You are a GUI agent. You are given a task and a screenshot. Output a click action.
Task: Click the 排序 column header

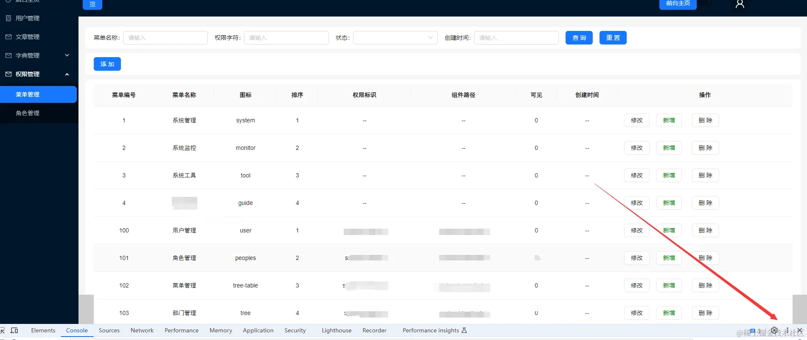297,95
